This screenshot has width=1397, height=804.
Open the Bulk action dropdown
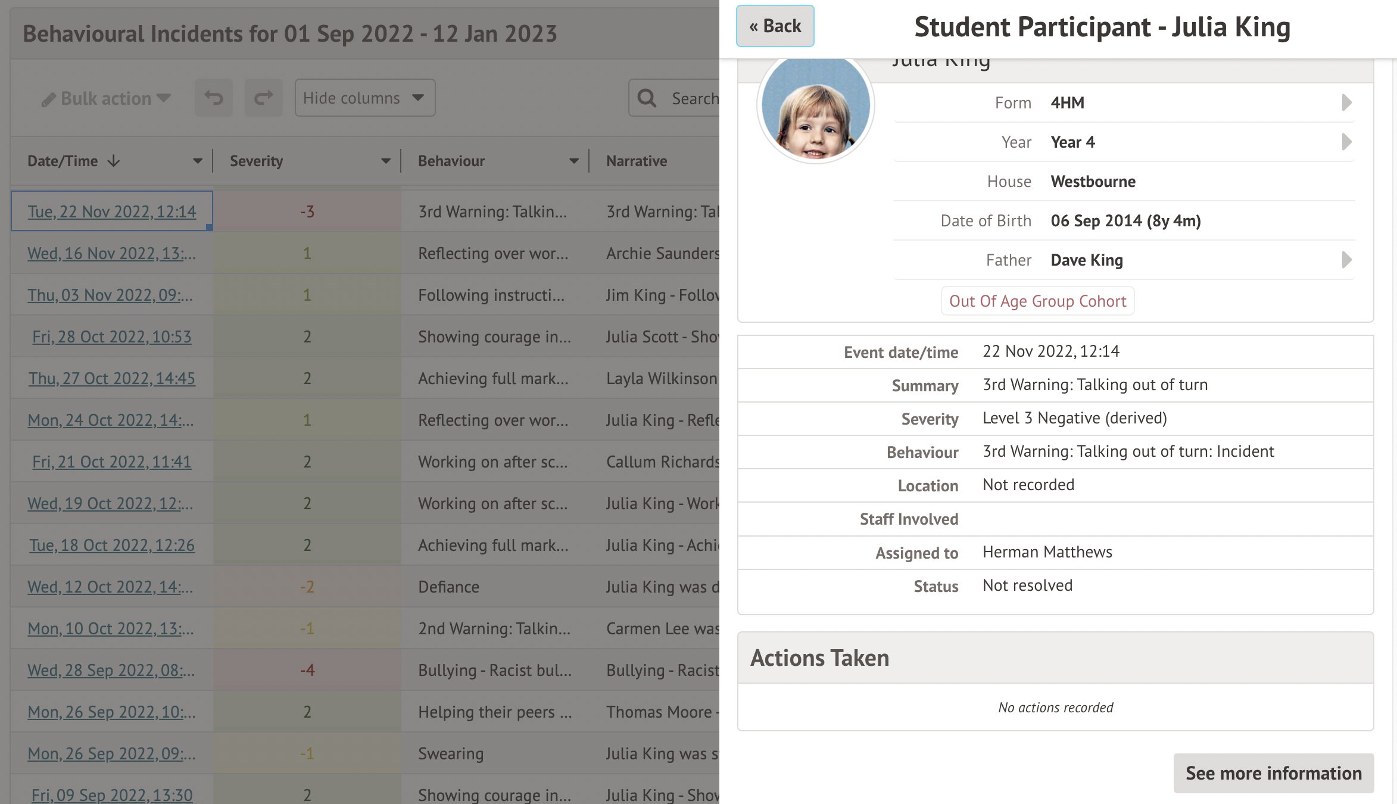coord(106,98)
